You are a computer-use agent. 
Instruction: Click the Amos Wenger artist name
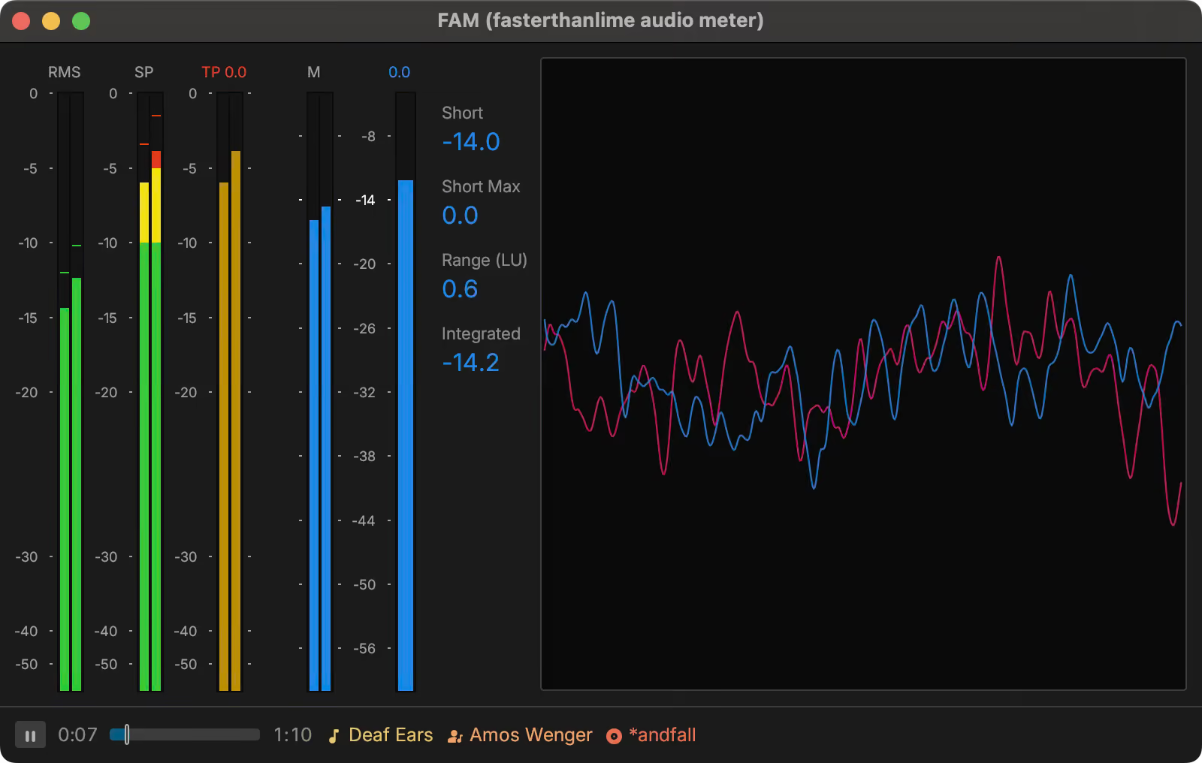[x=530, y=734]
